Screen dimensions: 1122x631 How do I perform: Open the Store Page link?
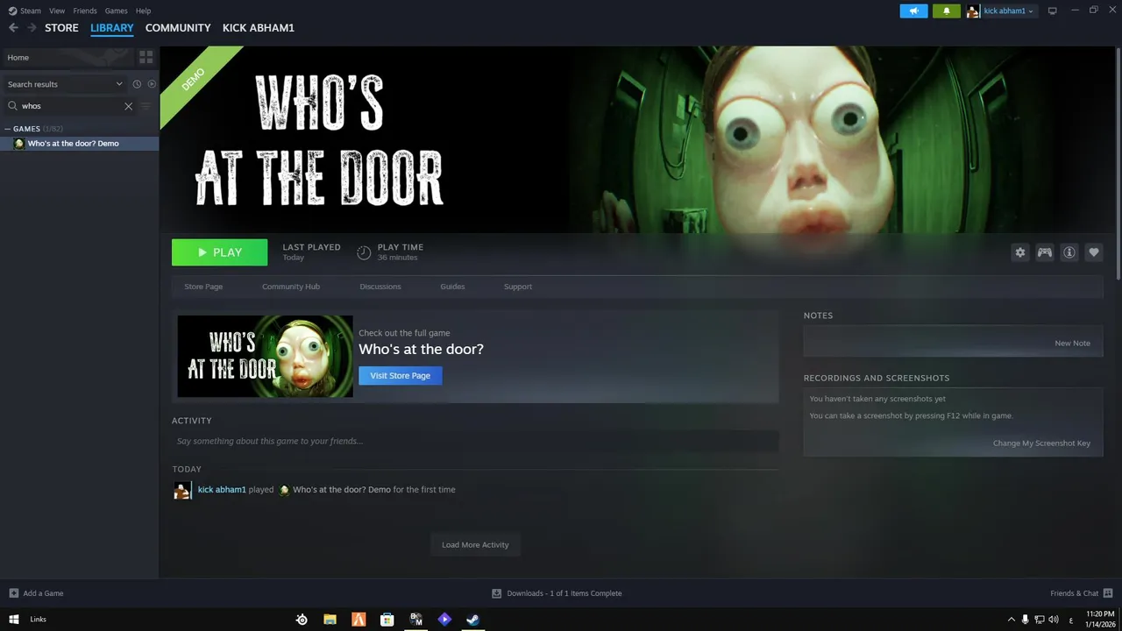(x=203, y=287)
